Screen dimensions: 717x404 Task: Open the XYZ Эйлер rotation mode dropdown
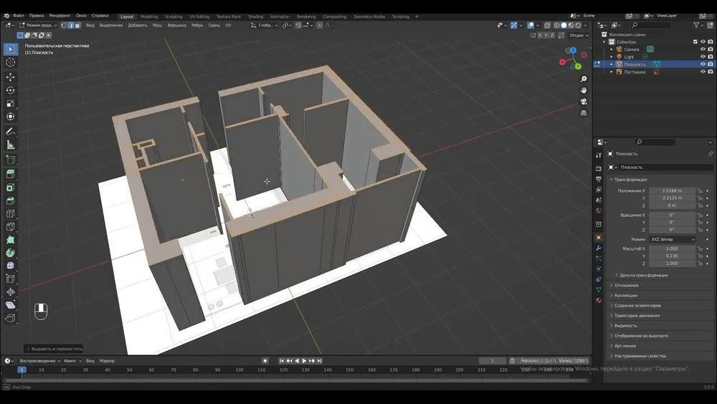pyautogui.click(x=672, y=239)
